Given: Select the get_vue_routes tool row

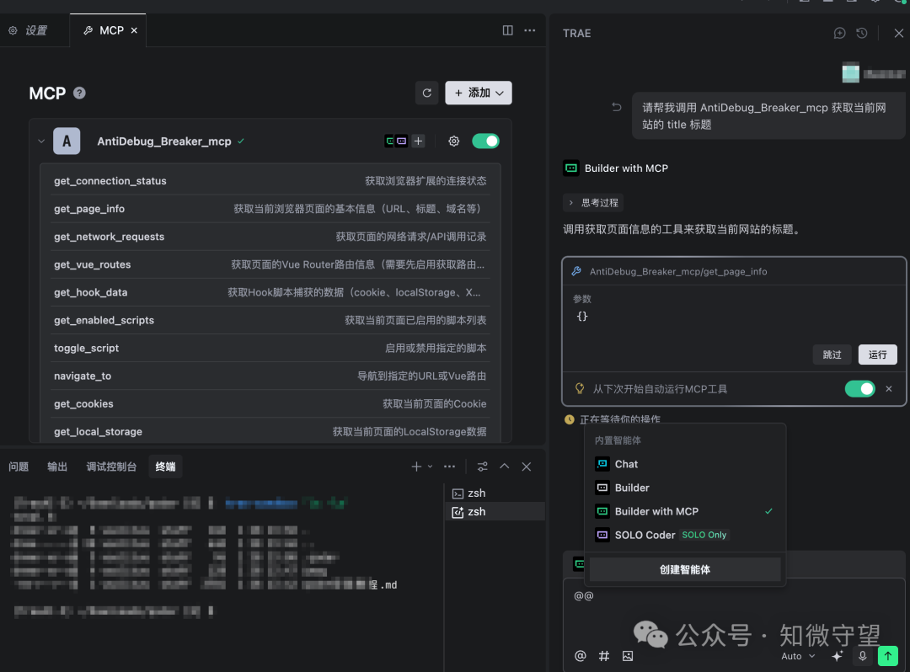Looking at the screenshot, I should click(x=270, y=264).
